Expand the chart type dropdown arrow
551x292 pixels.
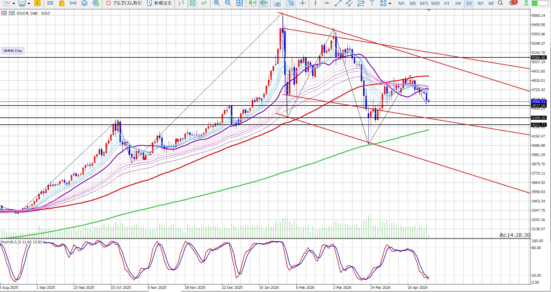click(13, 3)
